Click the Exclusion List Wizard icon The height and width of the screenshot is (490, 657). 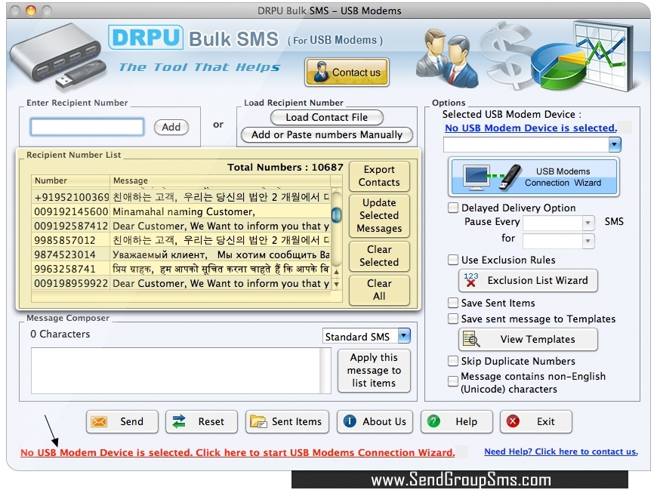pos(471,280)
